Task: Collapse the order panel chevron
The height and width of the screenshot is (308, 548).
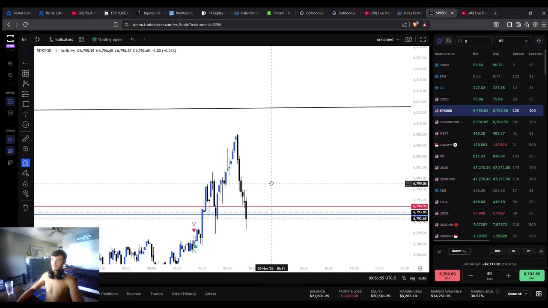Action: [x=541, y=251]
